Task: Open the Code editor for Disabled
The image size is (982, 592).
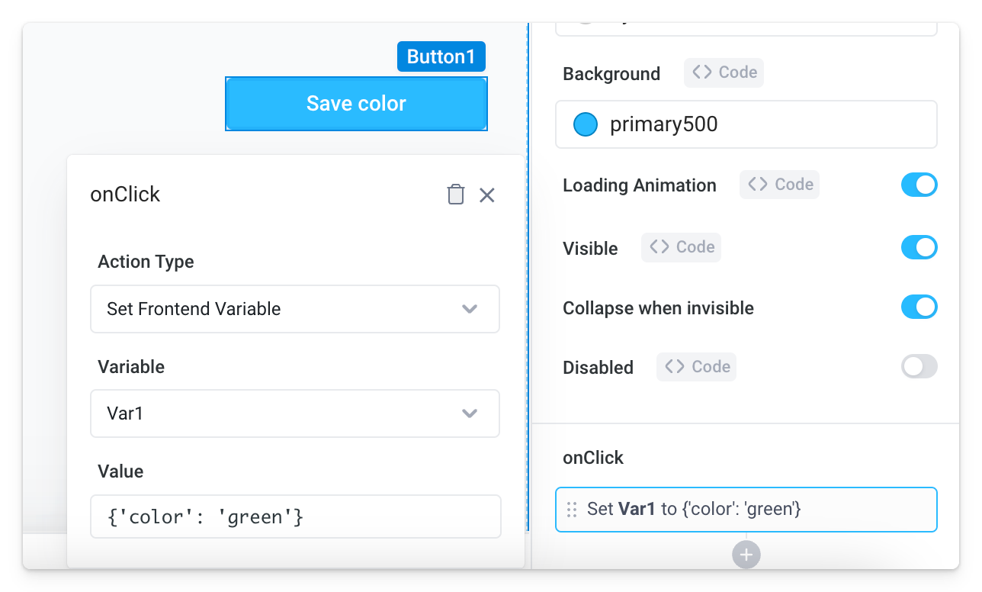Action: 696,366
